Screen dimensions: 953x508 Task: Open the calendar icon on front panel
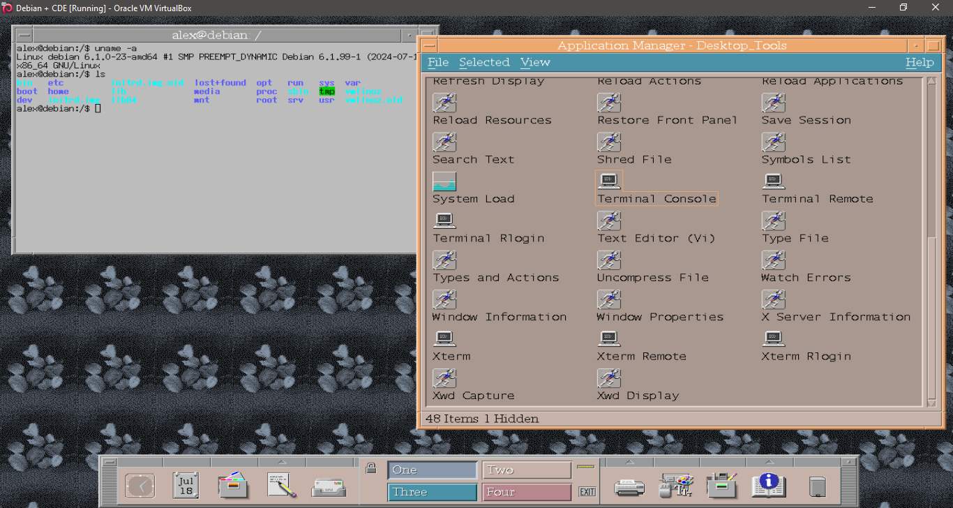click(x=186, y=485)
